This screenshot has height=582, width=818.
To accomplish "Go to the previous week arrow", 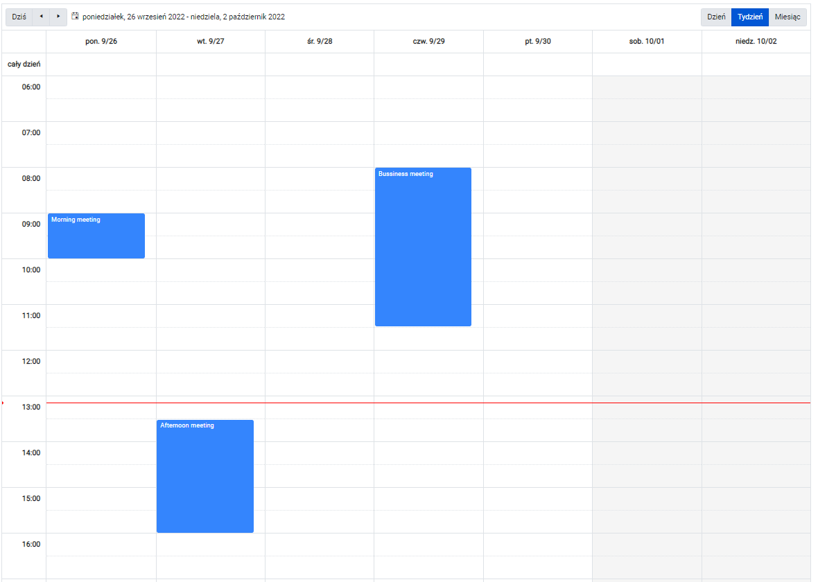I will click(x=41, y=17).
